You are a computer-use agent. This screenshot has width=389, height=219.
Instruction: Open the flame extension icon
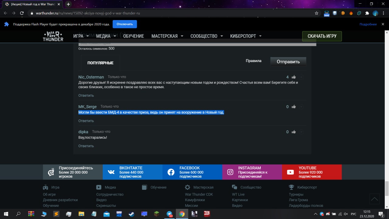(351, 13)
